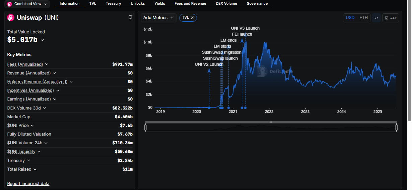The image size is (412, 190).
Task: Open the Combined View dropdown
Action: coord(28,4)
